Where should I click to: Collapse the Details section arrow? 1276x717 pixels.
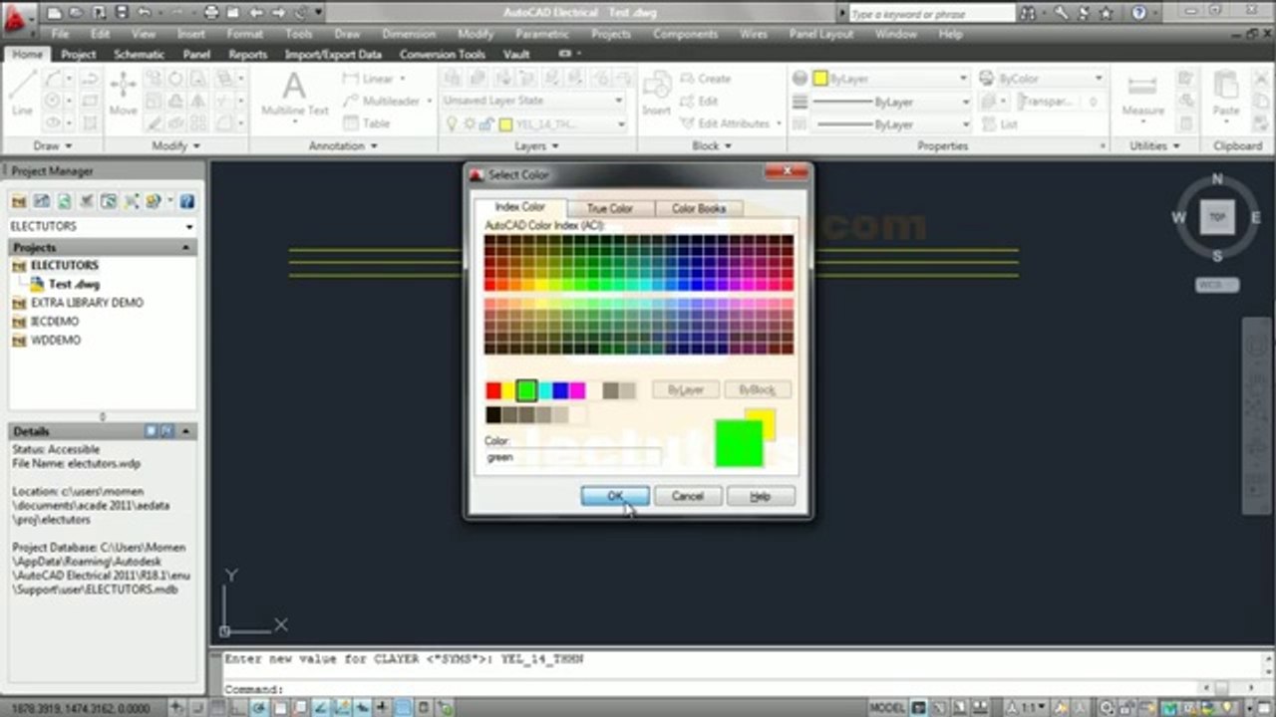pos(185,431)
